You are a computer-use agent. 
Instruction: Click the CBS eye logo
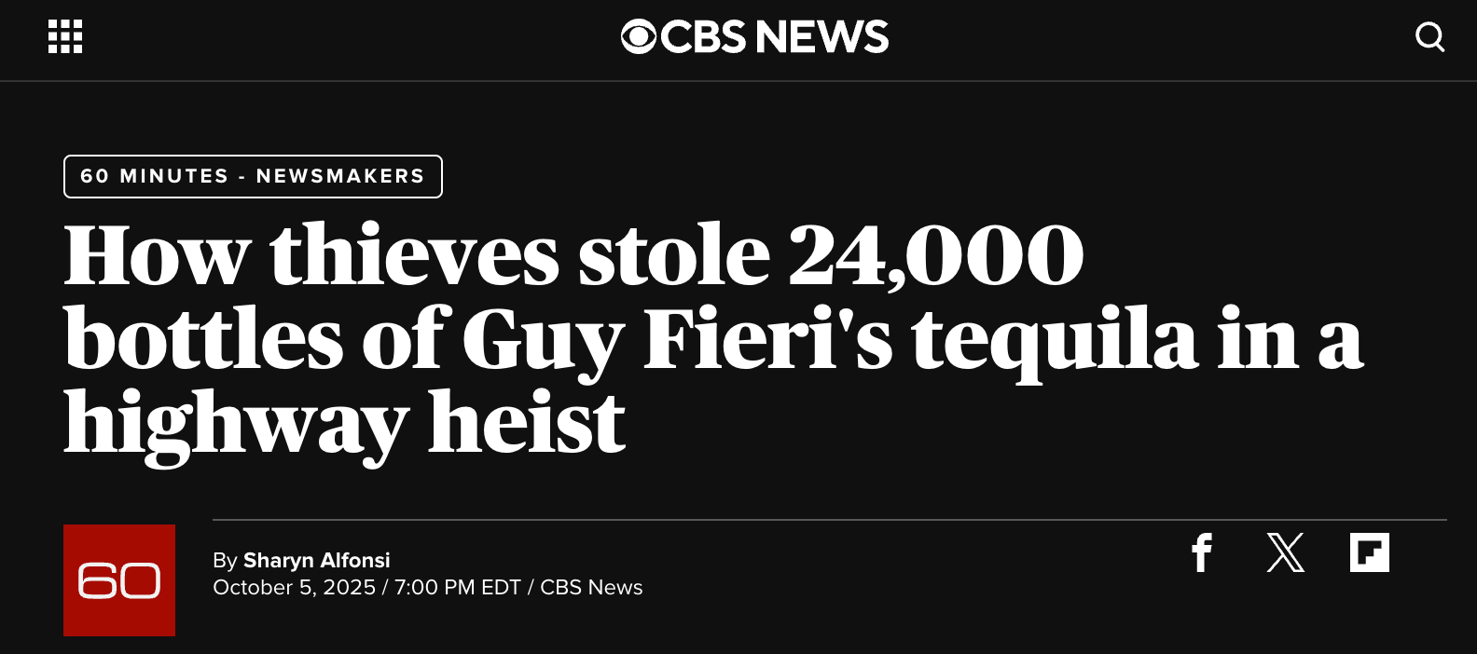click(x=639, y=36)
